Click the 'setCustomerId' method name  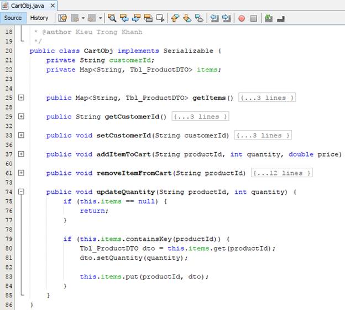124,136
